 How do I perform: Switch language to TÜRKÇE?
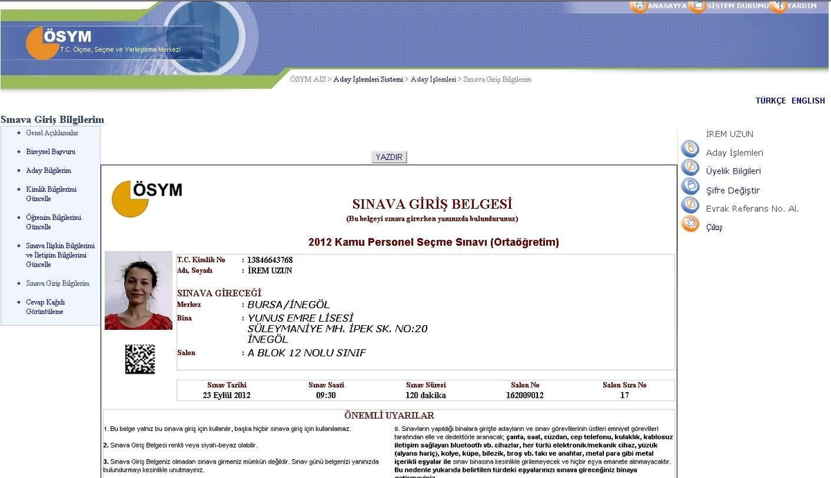click(771, 101)
